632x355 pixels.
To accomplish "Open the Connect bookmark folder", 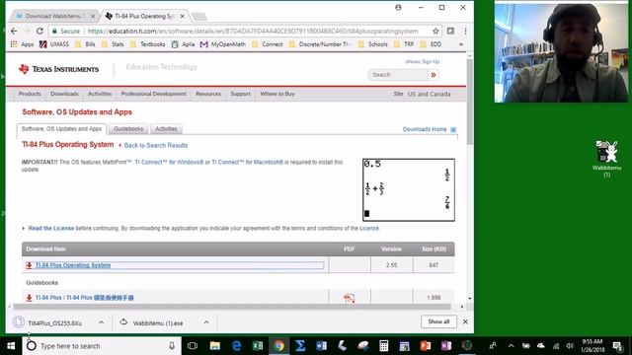I will (x=268, y=44).
